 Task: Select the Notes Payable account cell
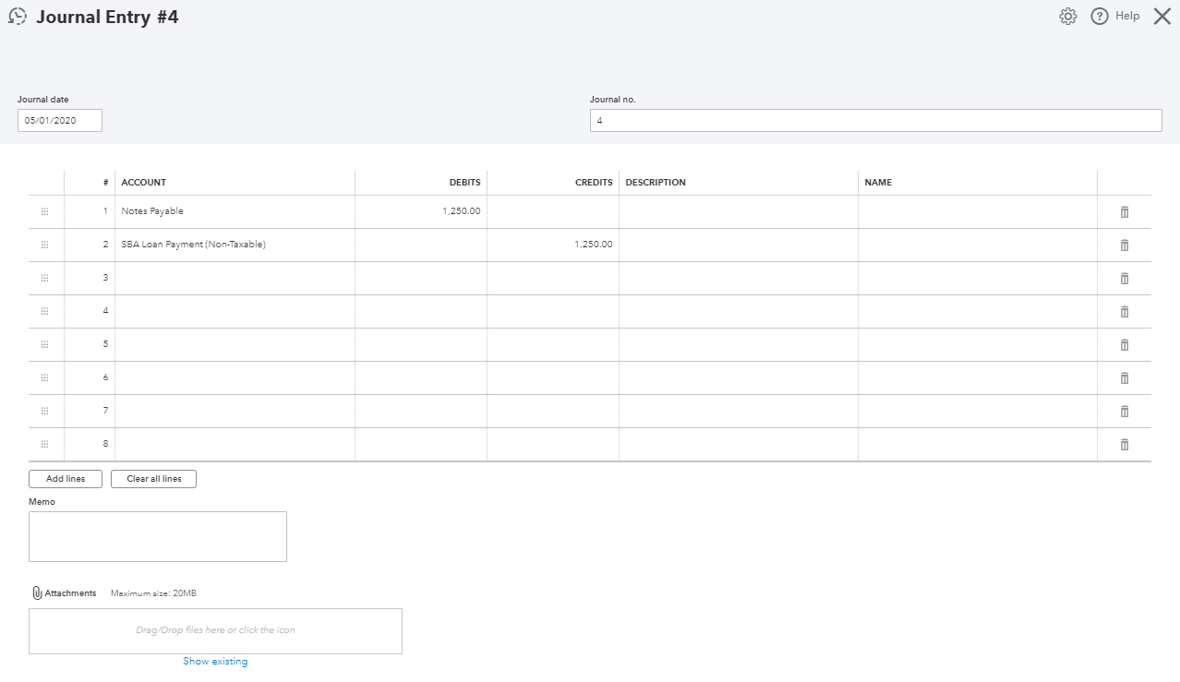235,212
